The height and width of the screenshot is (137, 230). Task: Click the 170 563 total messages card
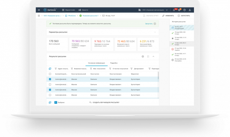57,44
